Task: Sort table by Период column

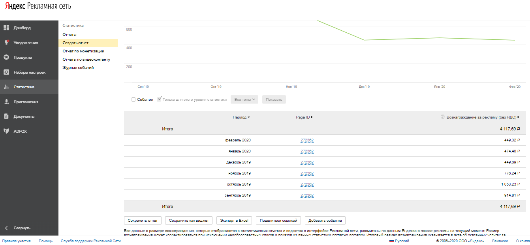Action: coord(241,117)
